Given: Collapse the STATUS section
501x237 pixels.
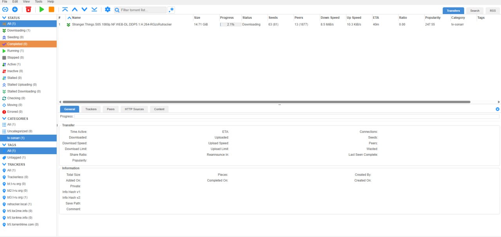Looking at the screenshot, I should 4,18.
